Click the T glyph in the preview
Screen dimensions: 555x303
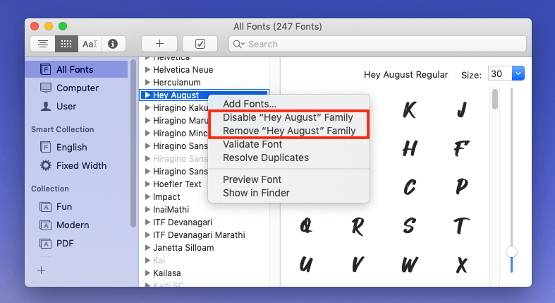tap(461, 225)
